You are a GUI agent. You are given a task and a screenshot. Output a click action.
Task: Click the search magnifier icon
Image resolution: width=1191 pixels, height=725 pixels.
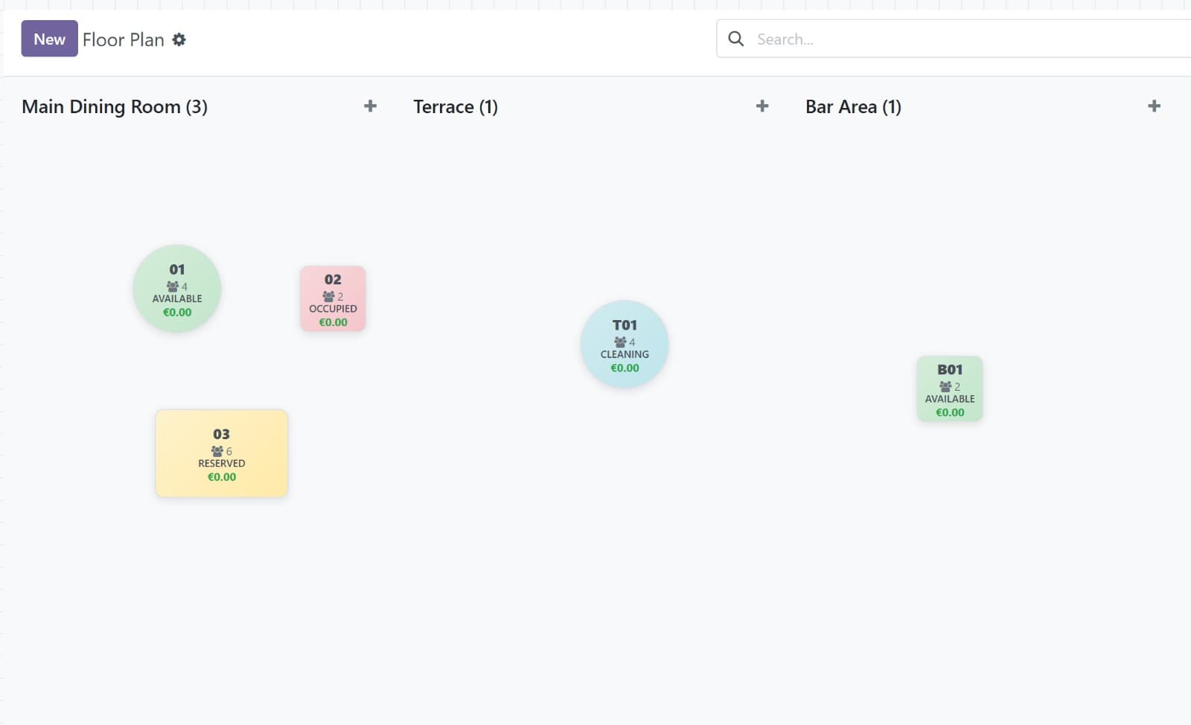(x=735, y=39)
